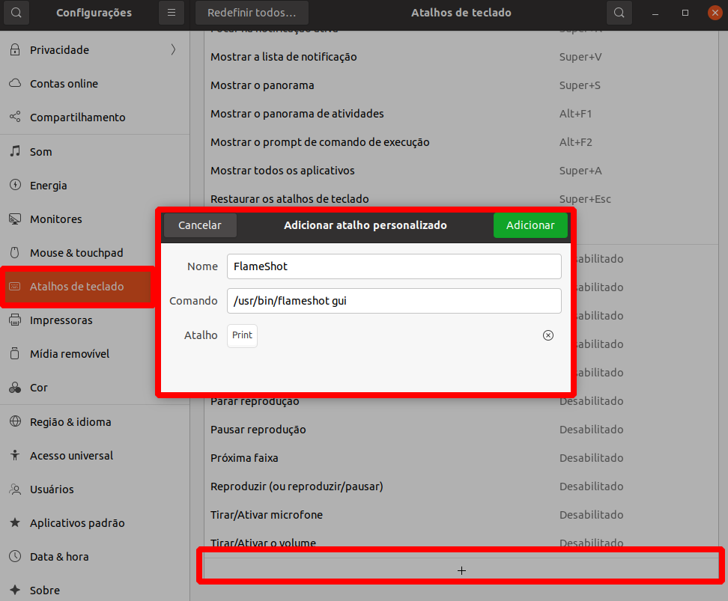728x601 pixels.
Task: Click the Comando field with flameshot path
Action: (x=394, y=301)
